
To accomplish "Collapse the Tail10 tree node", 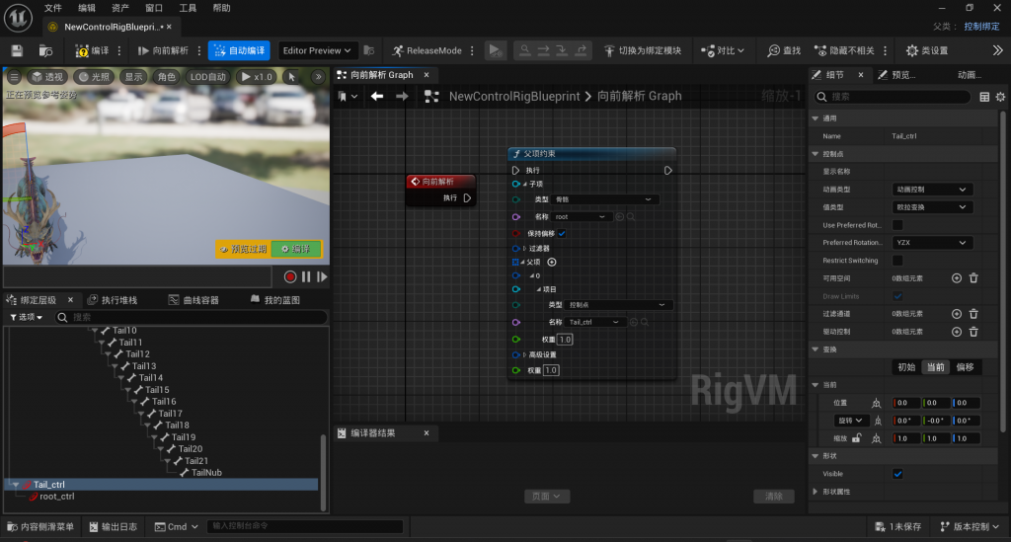I will [x=94, y=331].
